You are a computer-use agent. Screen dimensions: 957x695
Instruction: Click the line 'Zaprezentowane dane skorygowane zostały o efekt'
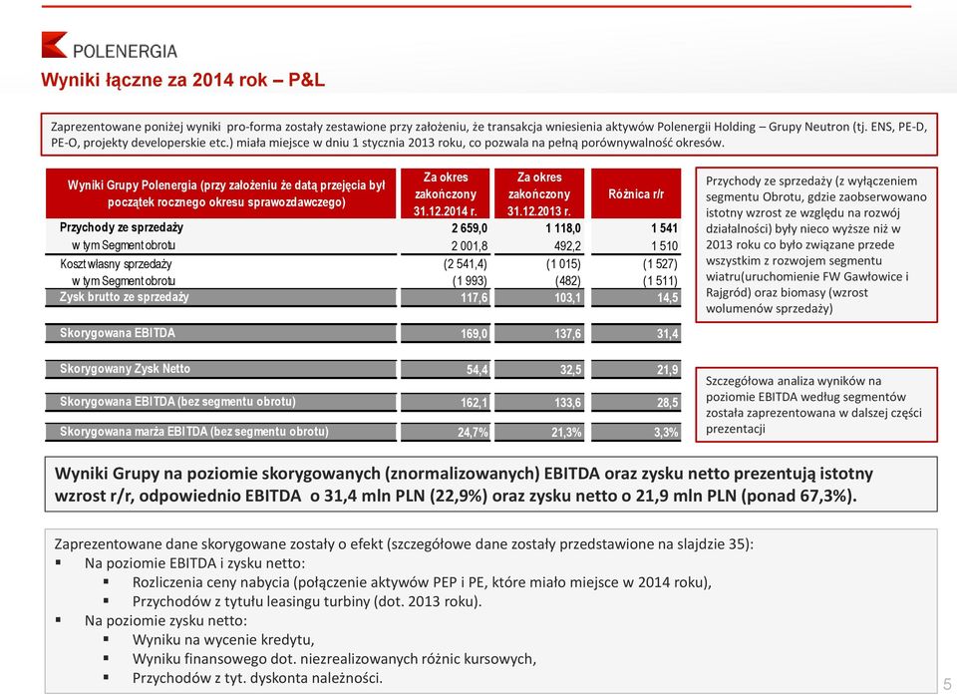[404, 543]
